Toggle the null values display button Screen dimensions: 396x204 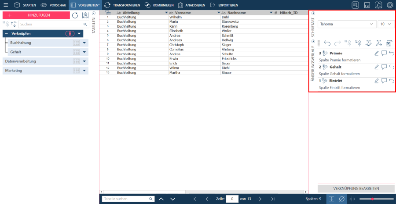(342, 199)
